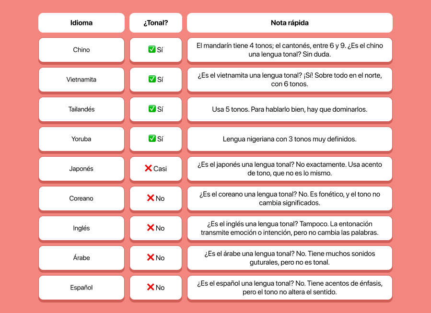
Task: Select the Nota rápida column header
Action: [290, 23]
